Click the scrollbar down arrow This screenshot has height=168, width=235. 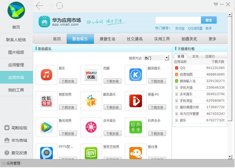(x=230, y=157)
